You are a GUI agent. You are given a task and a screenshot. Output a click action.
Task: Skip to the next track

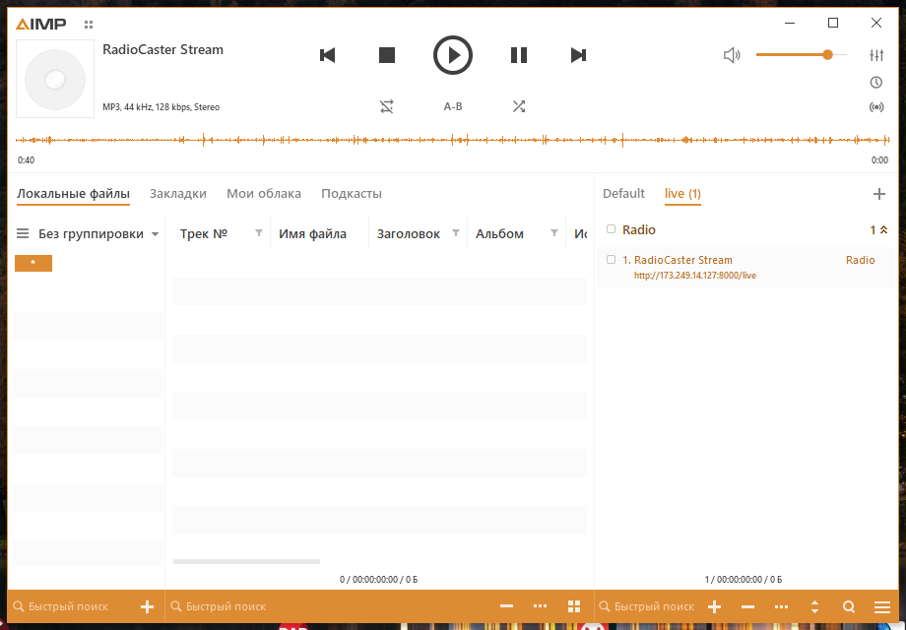coord(578,55)
